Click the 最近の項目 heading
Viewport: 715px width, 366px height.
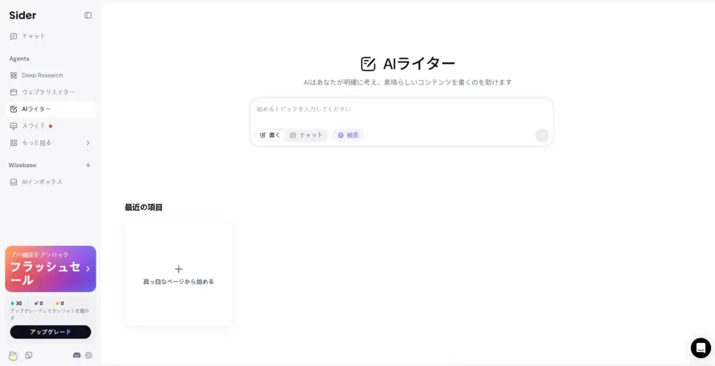(144, 207)
